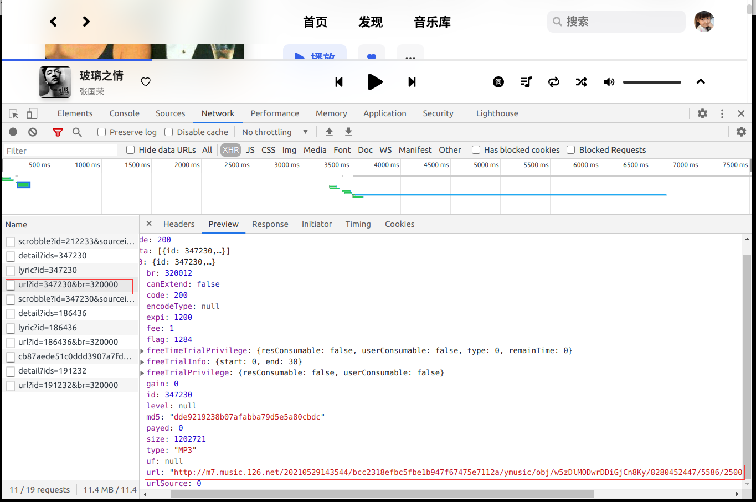The image size is (756, 502).
Task: Check Hide data URLs
Action: tap(130, 149)
